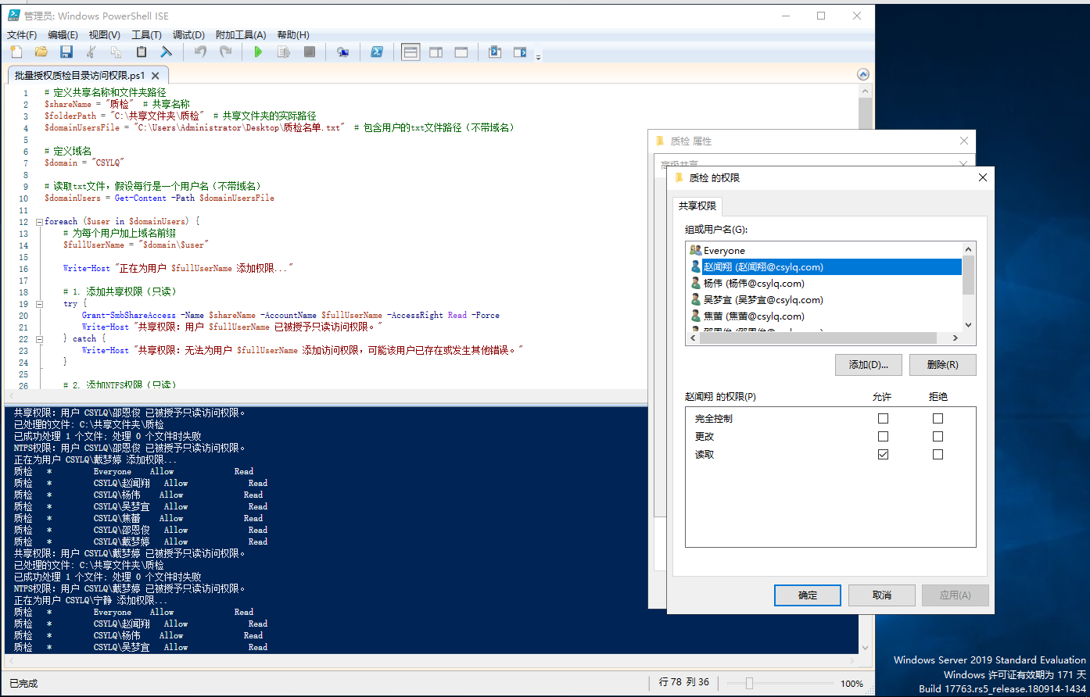Launch PowerShell.exe from the toolbar icon
1090x697 pixels.
coord(377,52)
